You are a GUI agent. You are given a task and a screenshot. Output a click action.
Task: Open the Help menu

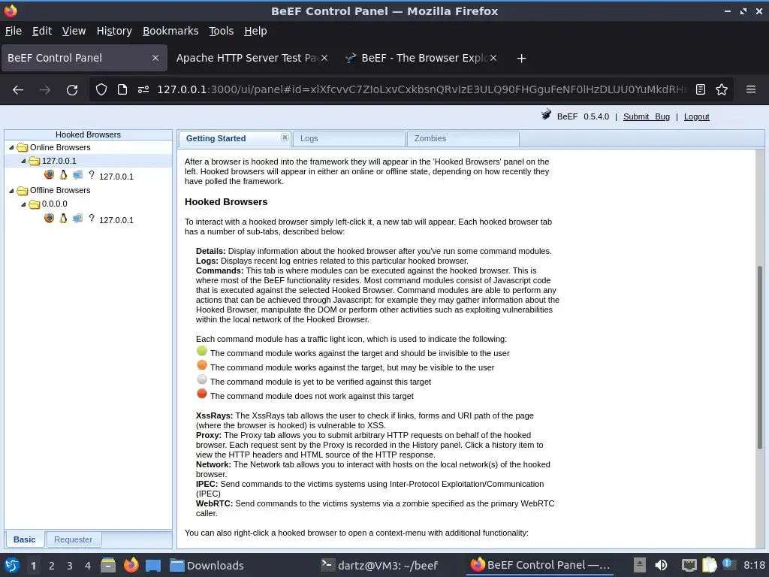click(255, 31)
